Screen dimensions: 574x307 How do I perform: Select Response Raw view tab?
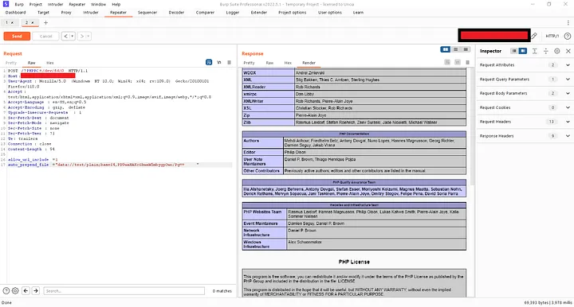[269, 63]
